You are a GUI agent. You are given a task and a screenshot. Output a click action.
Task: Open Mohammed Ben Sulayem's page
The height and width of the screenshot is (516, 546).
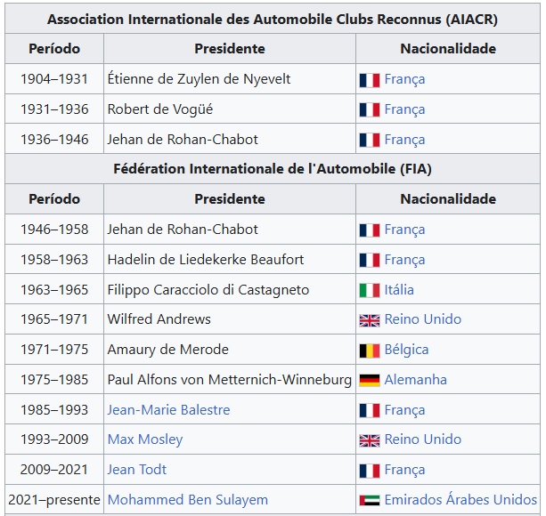tap(187, 500)
